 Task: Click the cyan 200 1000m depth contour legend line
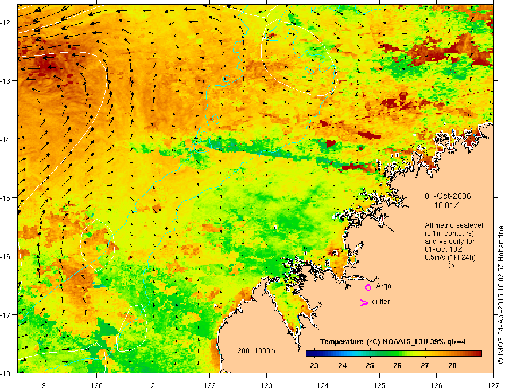(x=249, y=357)
